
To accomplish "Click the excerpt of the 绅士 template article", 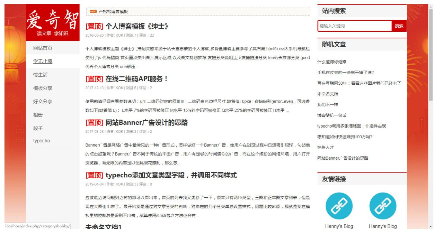I will point(198,58).
